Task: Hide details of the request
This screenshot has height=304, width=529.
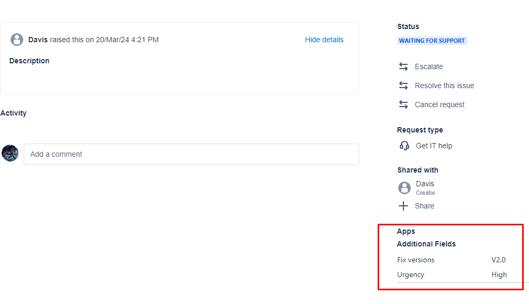Action: click(x=324, y=40)
